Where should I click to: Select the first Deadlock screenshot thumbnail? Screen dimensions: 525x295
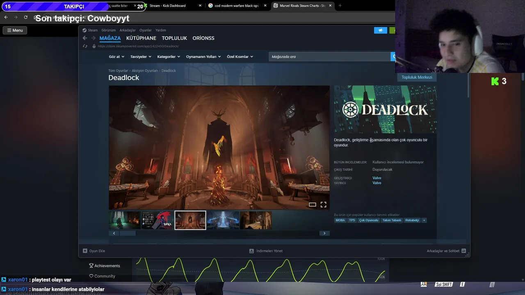pyautogui.click(x=125, y=220)
